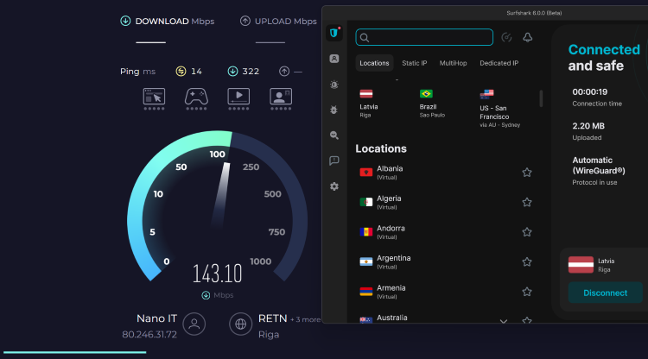Connect to recent Brazil Sao Paulo location
Image resolution: width=648 pixels, height=359 pixels.
[x=432, y=104]
